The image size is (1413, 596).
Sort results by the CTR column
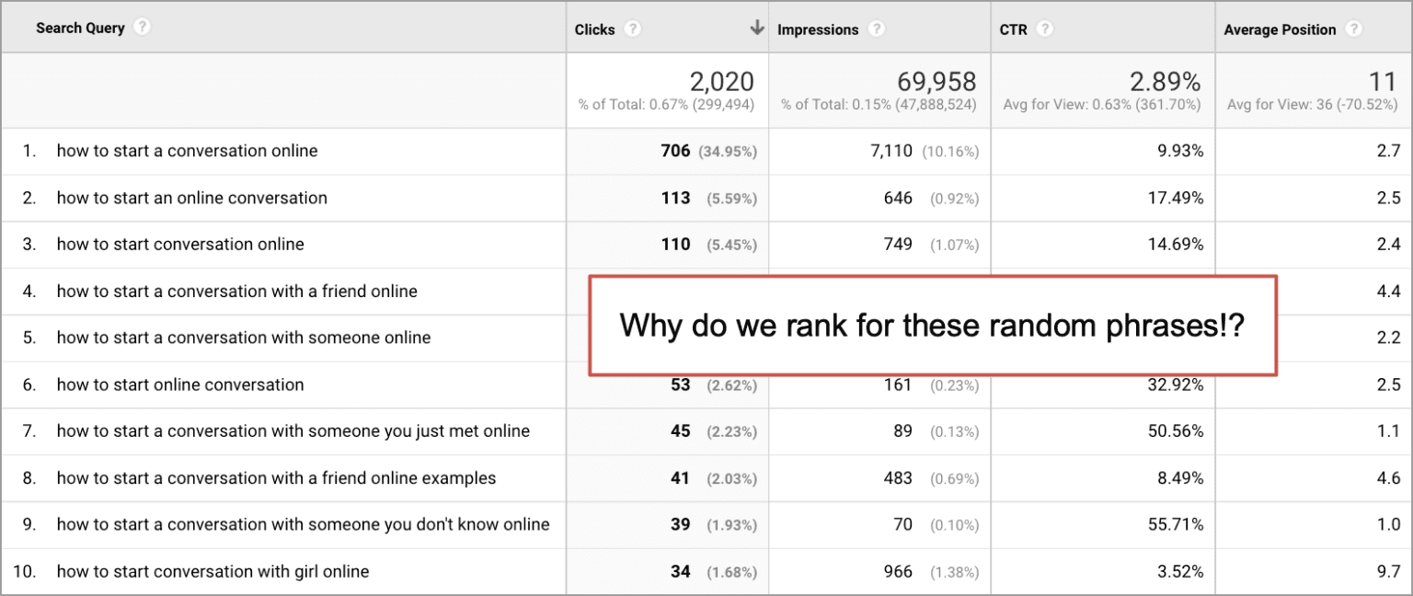point(1014,29)
